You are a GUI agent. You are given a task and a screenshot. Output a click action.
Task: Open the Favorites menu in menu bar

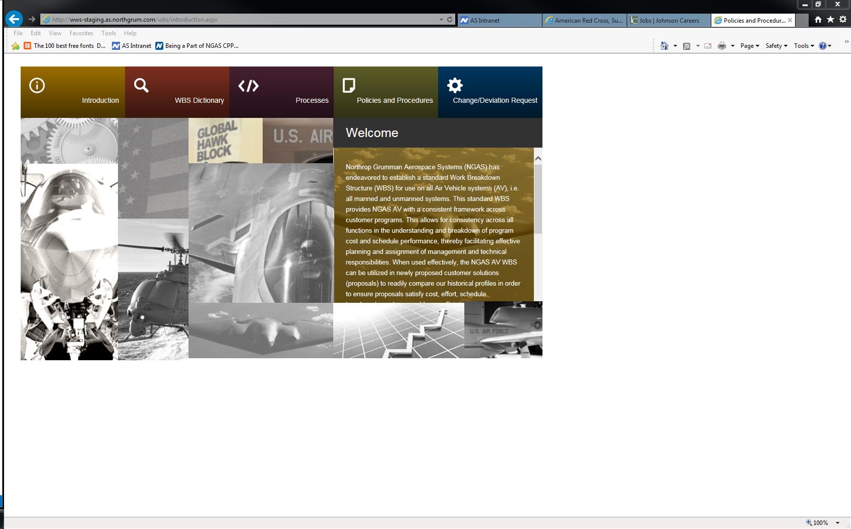click(x=81, y=33)
